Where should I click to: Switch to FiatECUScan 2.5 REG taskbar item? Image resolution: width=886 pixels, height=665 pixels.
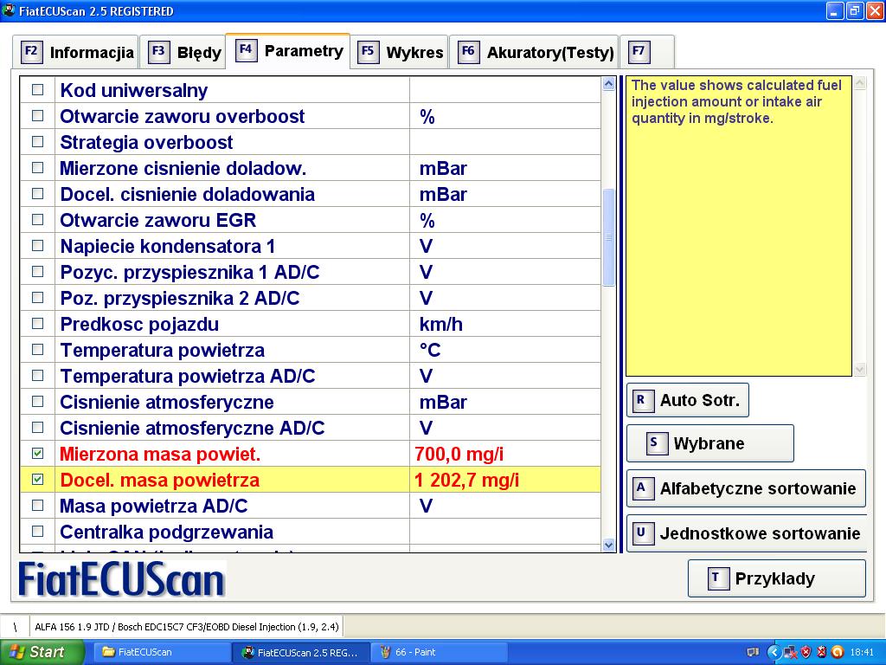pos(301,652)
